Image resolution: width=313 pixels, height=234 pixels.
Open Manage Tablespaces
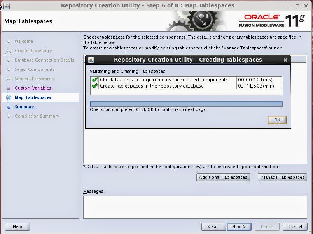[x=282, y=177]
